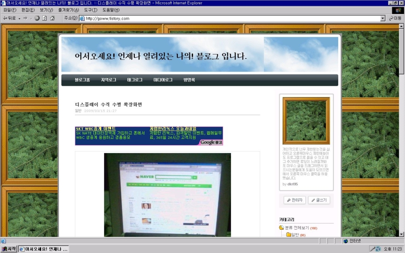Open the 즐겨찾기(A) menu

(68, 10)
